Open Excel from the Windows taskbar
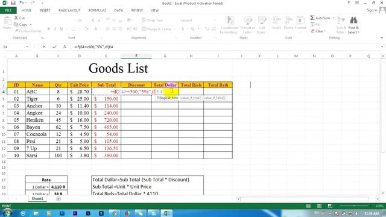This screenshot has height=217, width=386. click(166, 213)
